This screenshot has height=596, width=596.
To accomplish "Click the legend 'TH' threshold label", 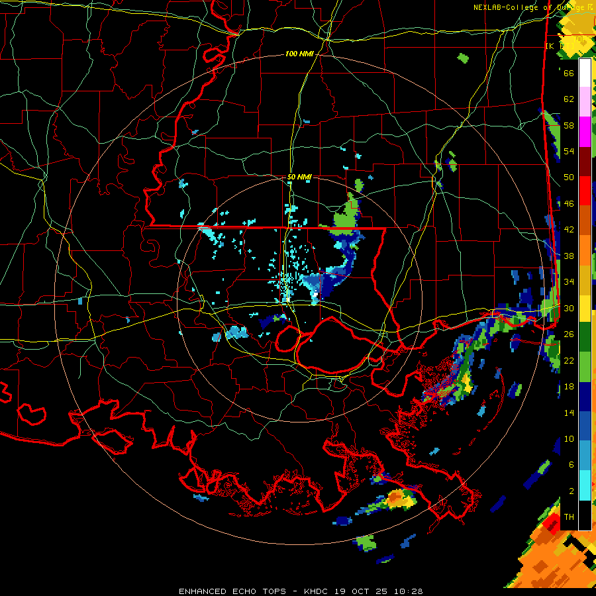I will coord(569,517).
